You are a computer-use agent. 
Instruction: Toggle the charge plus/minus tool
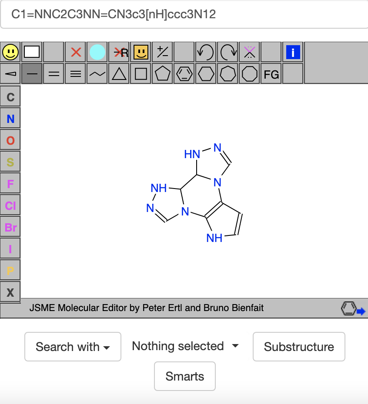click(162, 53)
